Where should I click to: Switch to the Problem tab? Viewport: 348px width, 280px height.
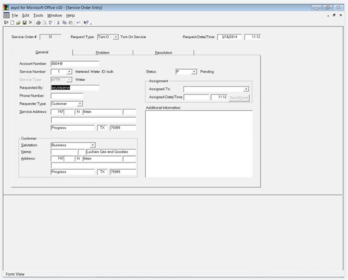click(103, 52)
